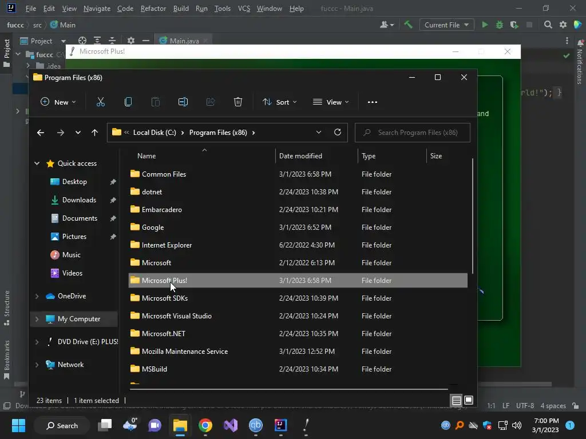This screenshot has width=586, height=439.
Task: Switch to details view layout icon
Action: click(x=456, y=401)
